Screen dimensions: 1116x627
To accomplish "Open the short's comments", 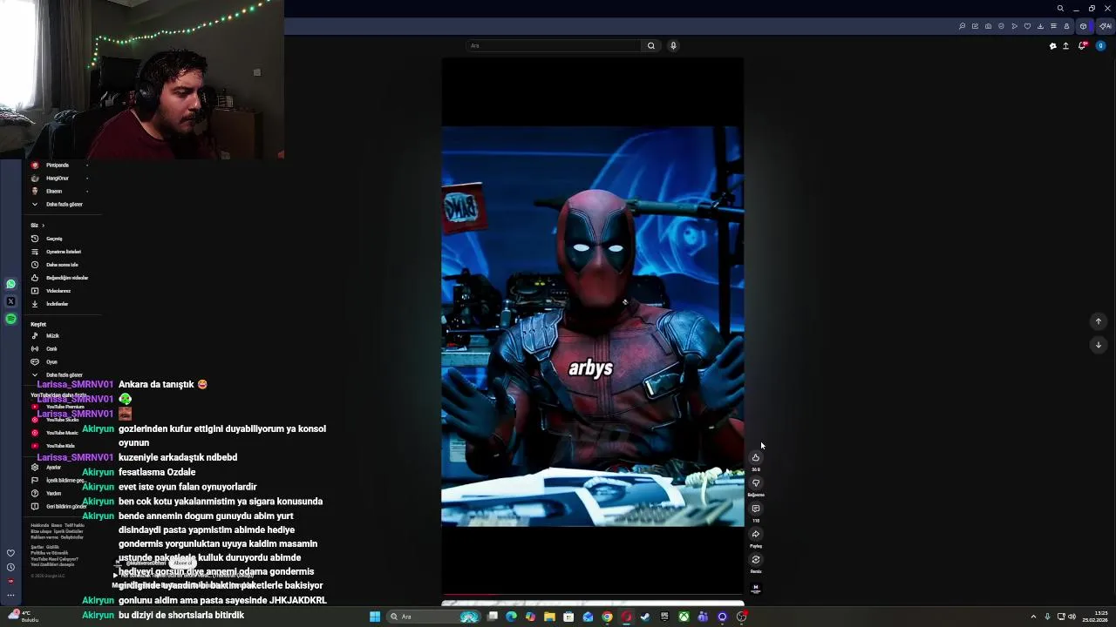I will point(756,509).
